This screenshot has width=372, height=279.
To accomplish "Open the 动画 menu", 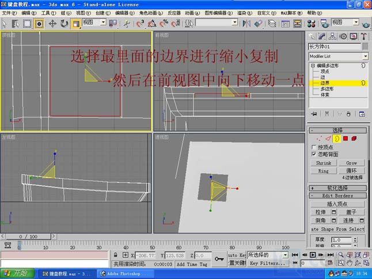I will pyautogui.click(x=192, y=13).
